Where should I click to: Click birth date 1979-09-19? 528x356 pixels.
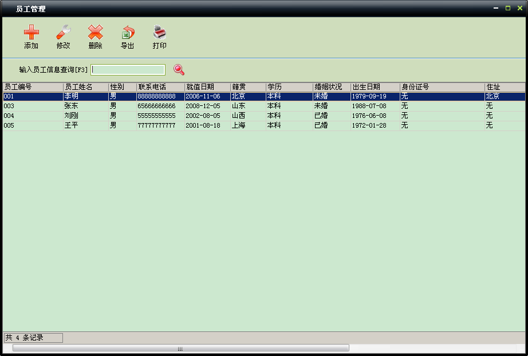tap(369, 96)
